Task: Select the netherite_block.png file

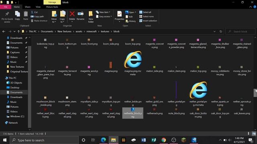Action: (133, 113)
